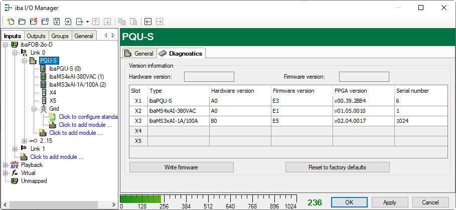
Task: Collapse the Link 0 node
Action: (x=15, y=53)
